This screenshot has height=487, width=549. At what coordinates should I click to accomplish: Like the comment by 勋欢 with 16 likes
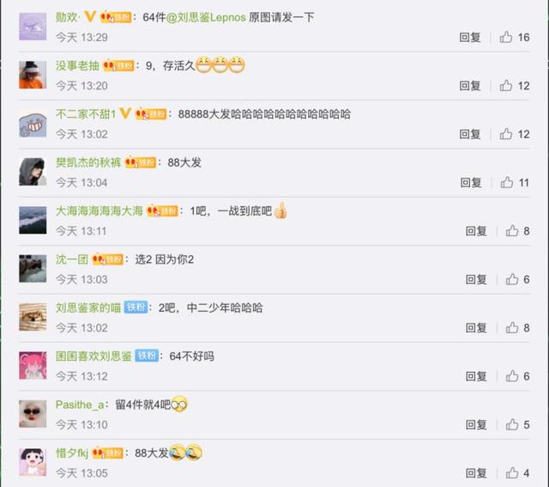point(506,37)
